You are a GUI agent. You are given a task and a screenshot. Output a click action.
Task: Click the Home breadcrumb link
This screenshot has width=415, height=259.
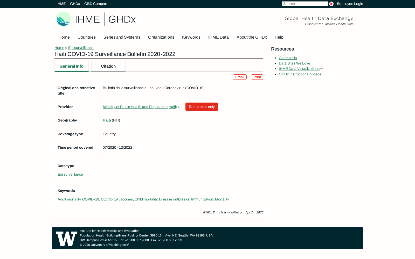coord(59,48)
